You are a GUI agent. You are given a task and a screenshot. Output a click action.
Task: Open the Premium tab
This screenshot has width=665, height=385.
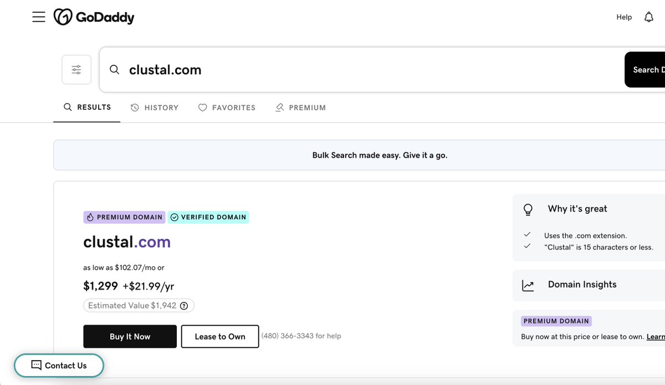pos(301,107)
